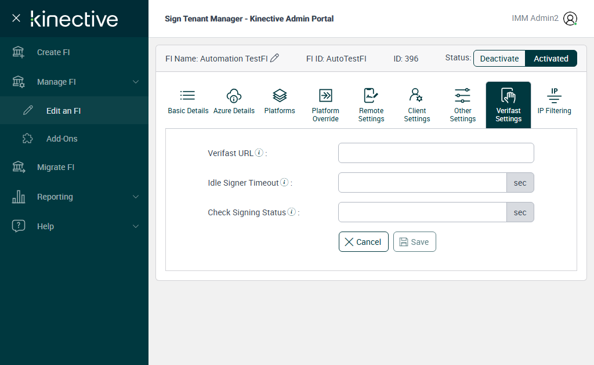Click the Create FI bank icon
The height and width of the screenshot is (365, 594).
[18, 52]
